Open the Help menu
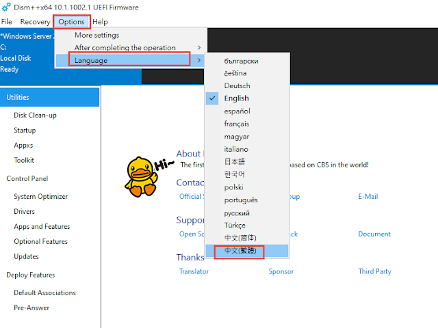438x328 pixels. click(x=100, y=22)
